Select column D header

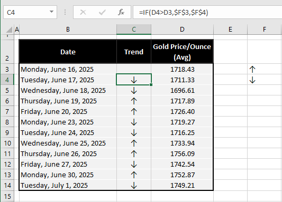tap(182, 30)
